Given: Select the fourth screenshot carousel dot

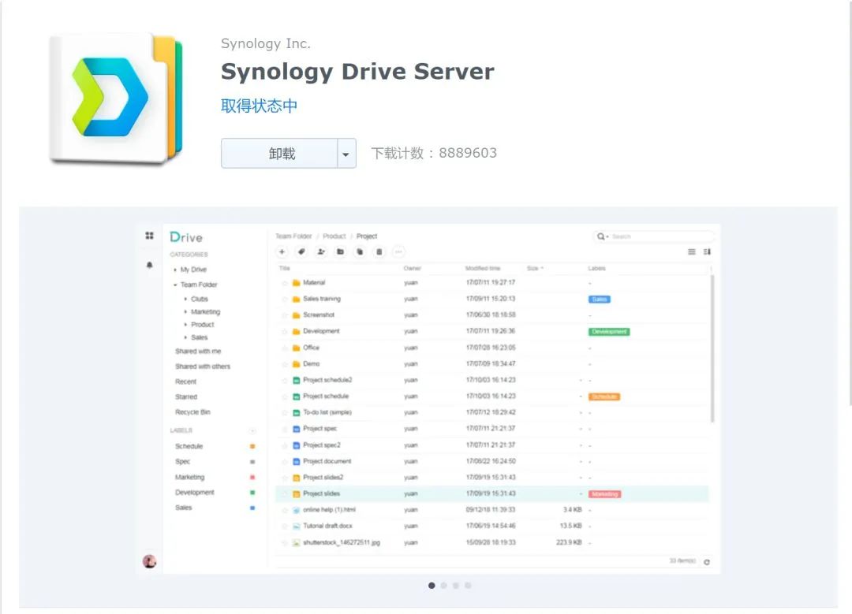Looking at the screenshot, I should pyautogui.click(x=468, y=585).
